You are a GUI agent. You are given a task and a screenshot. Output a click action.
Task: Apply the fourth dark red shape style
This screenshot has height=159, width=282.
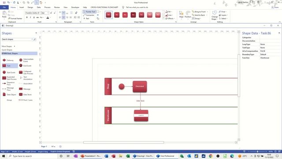coord(133,15)
